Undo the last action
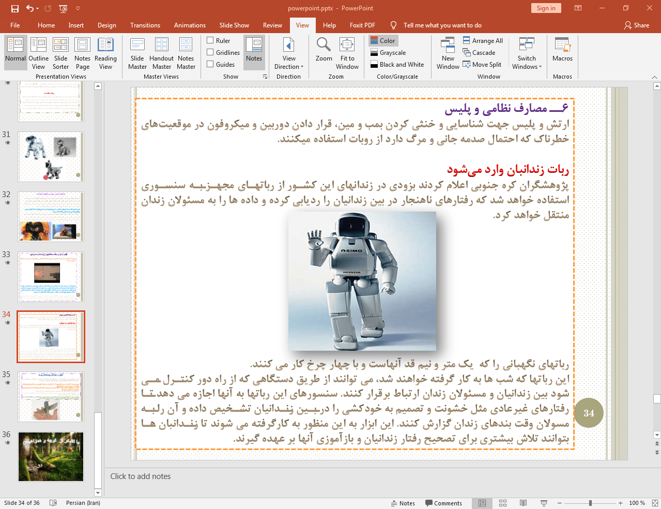This screenshot has height=509, width=661. [x=30, y=8]
